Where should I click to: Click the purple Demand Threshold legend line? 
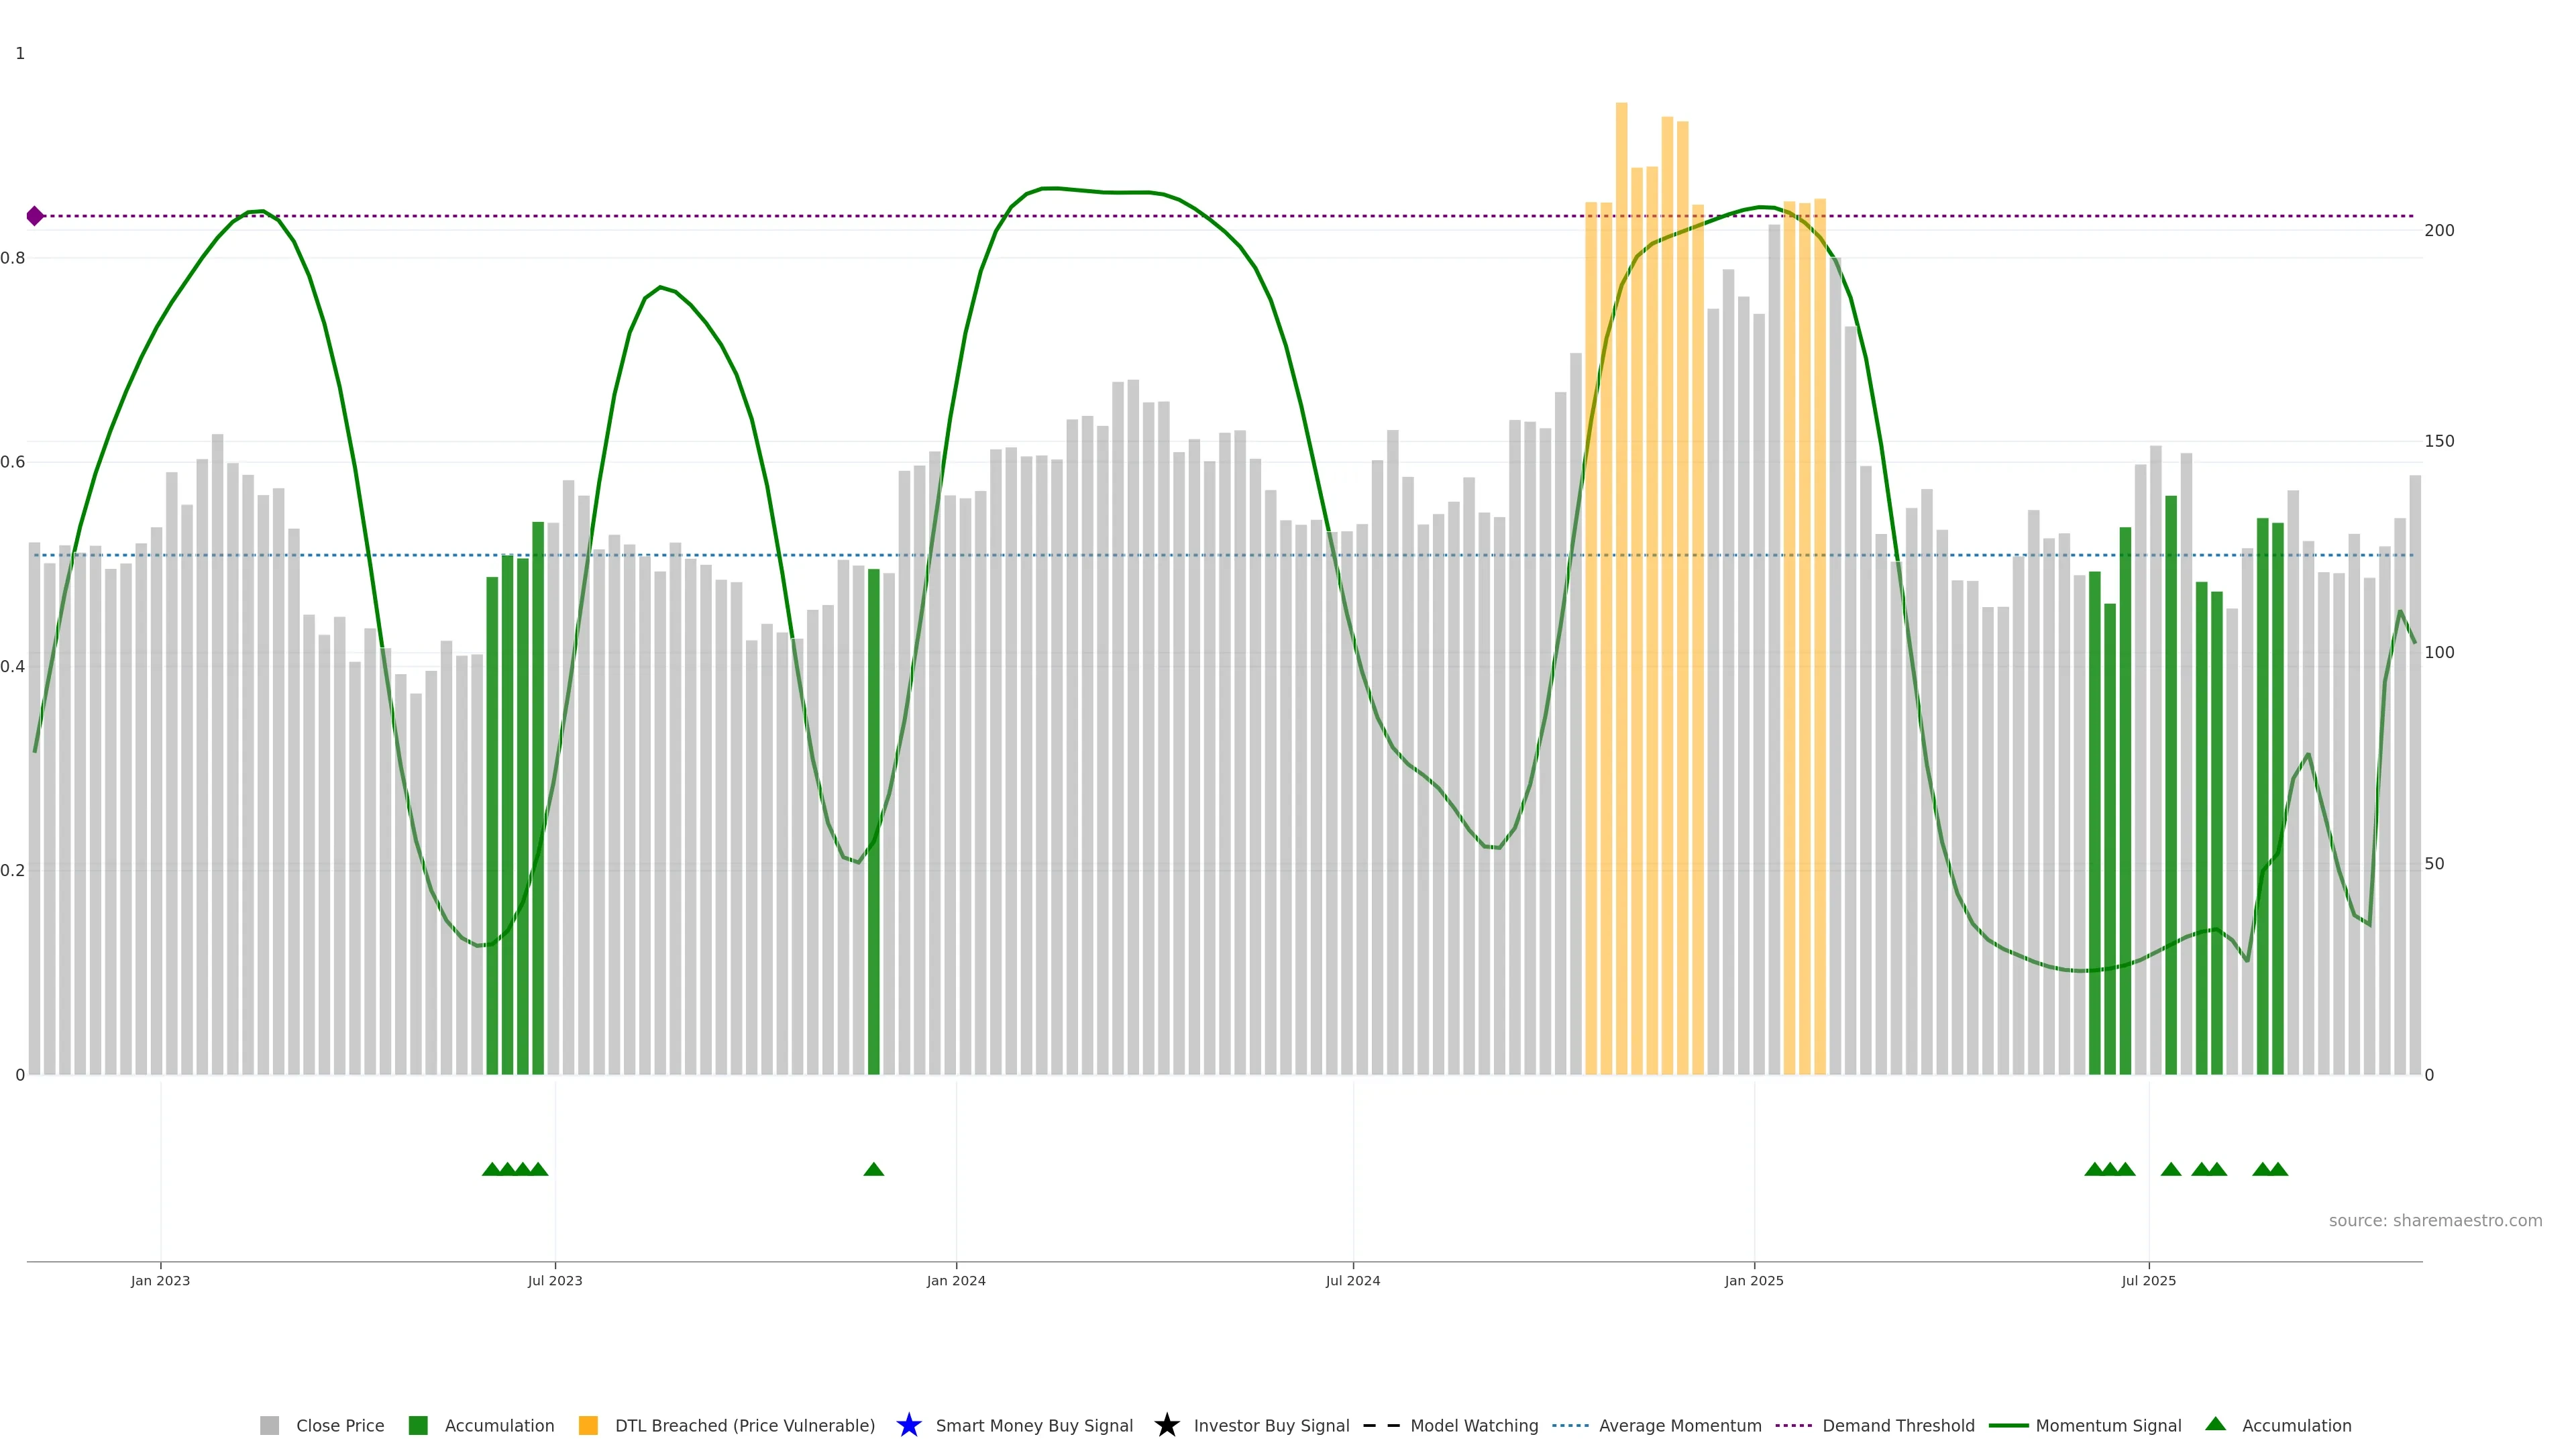[x=1793, y=1425]
